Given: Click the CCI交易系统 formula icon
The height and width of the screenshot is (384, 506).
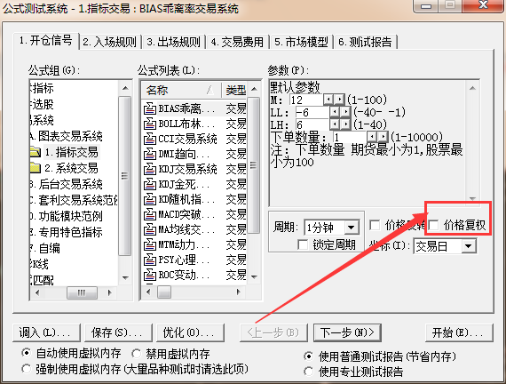Looking at the screenshot, I should [x=150, y=139].
